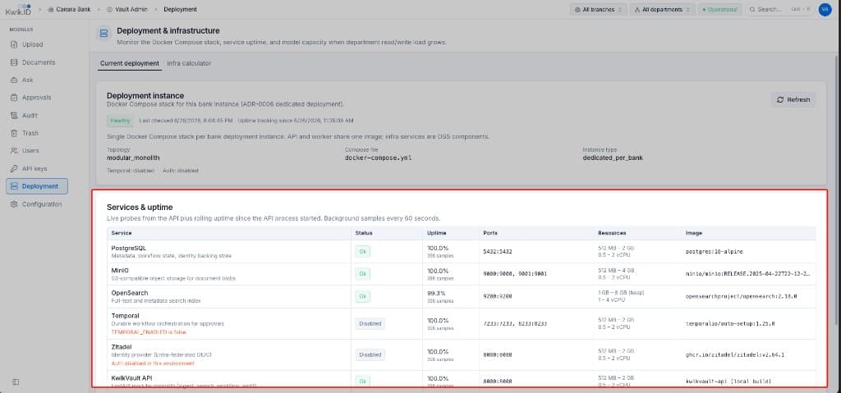
Task: Click the Uptime column header
Action: click(437, 233)
